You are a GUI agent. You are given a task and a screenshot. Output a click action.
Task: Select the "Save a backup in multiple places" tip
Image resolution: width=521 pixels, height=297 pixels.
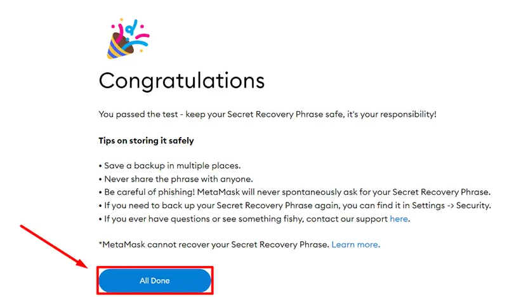(170, 166)
